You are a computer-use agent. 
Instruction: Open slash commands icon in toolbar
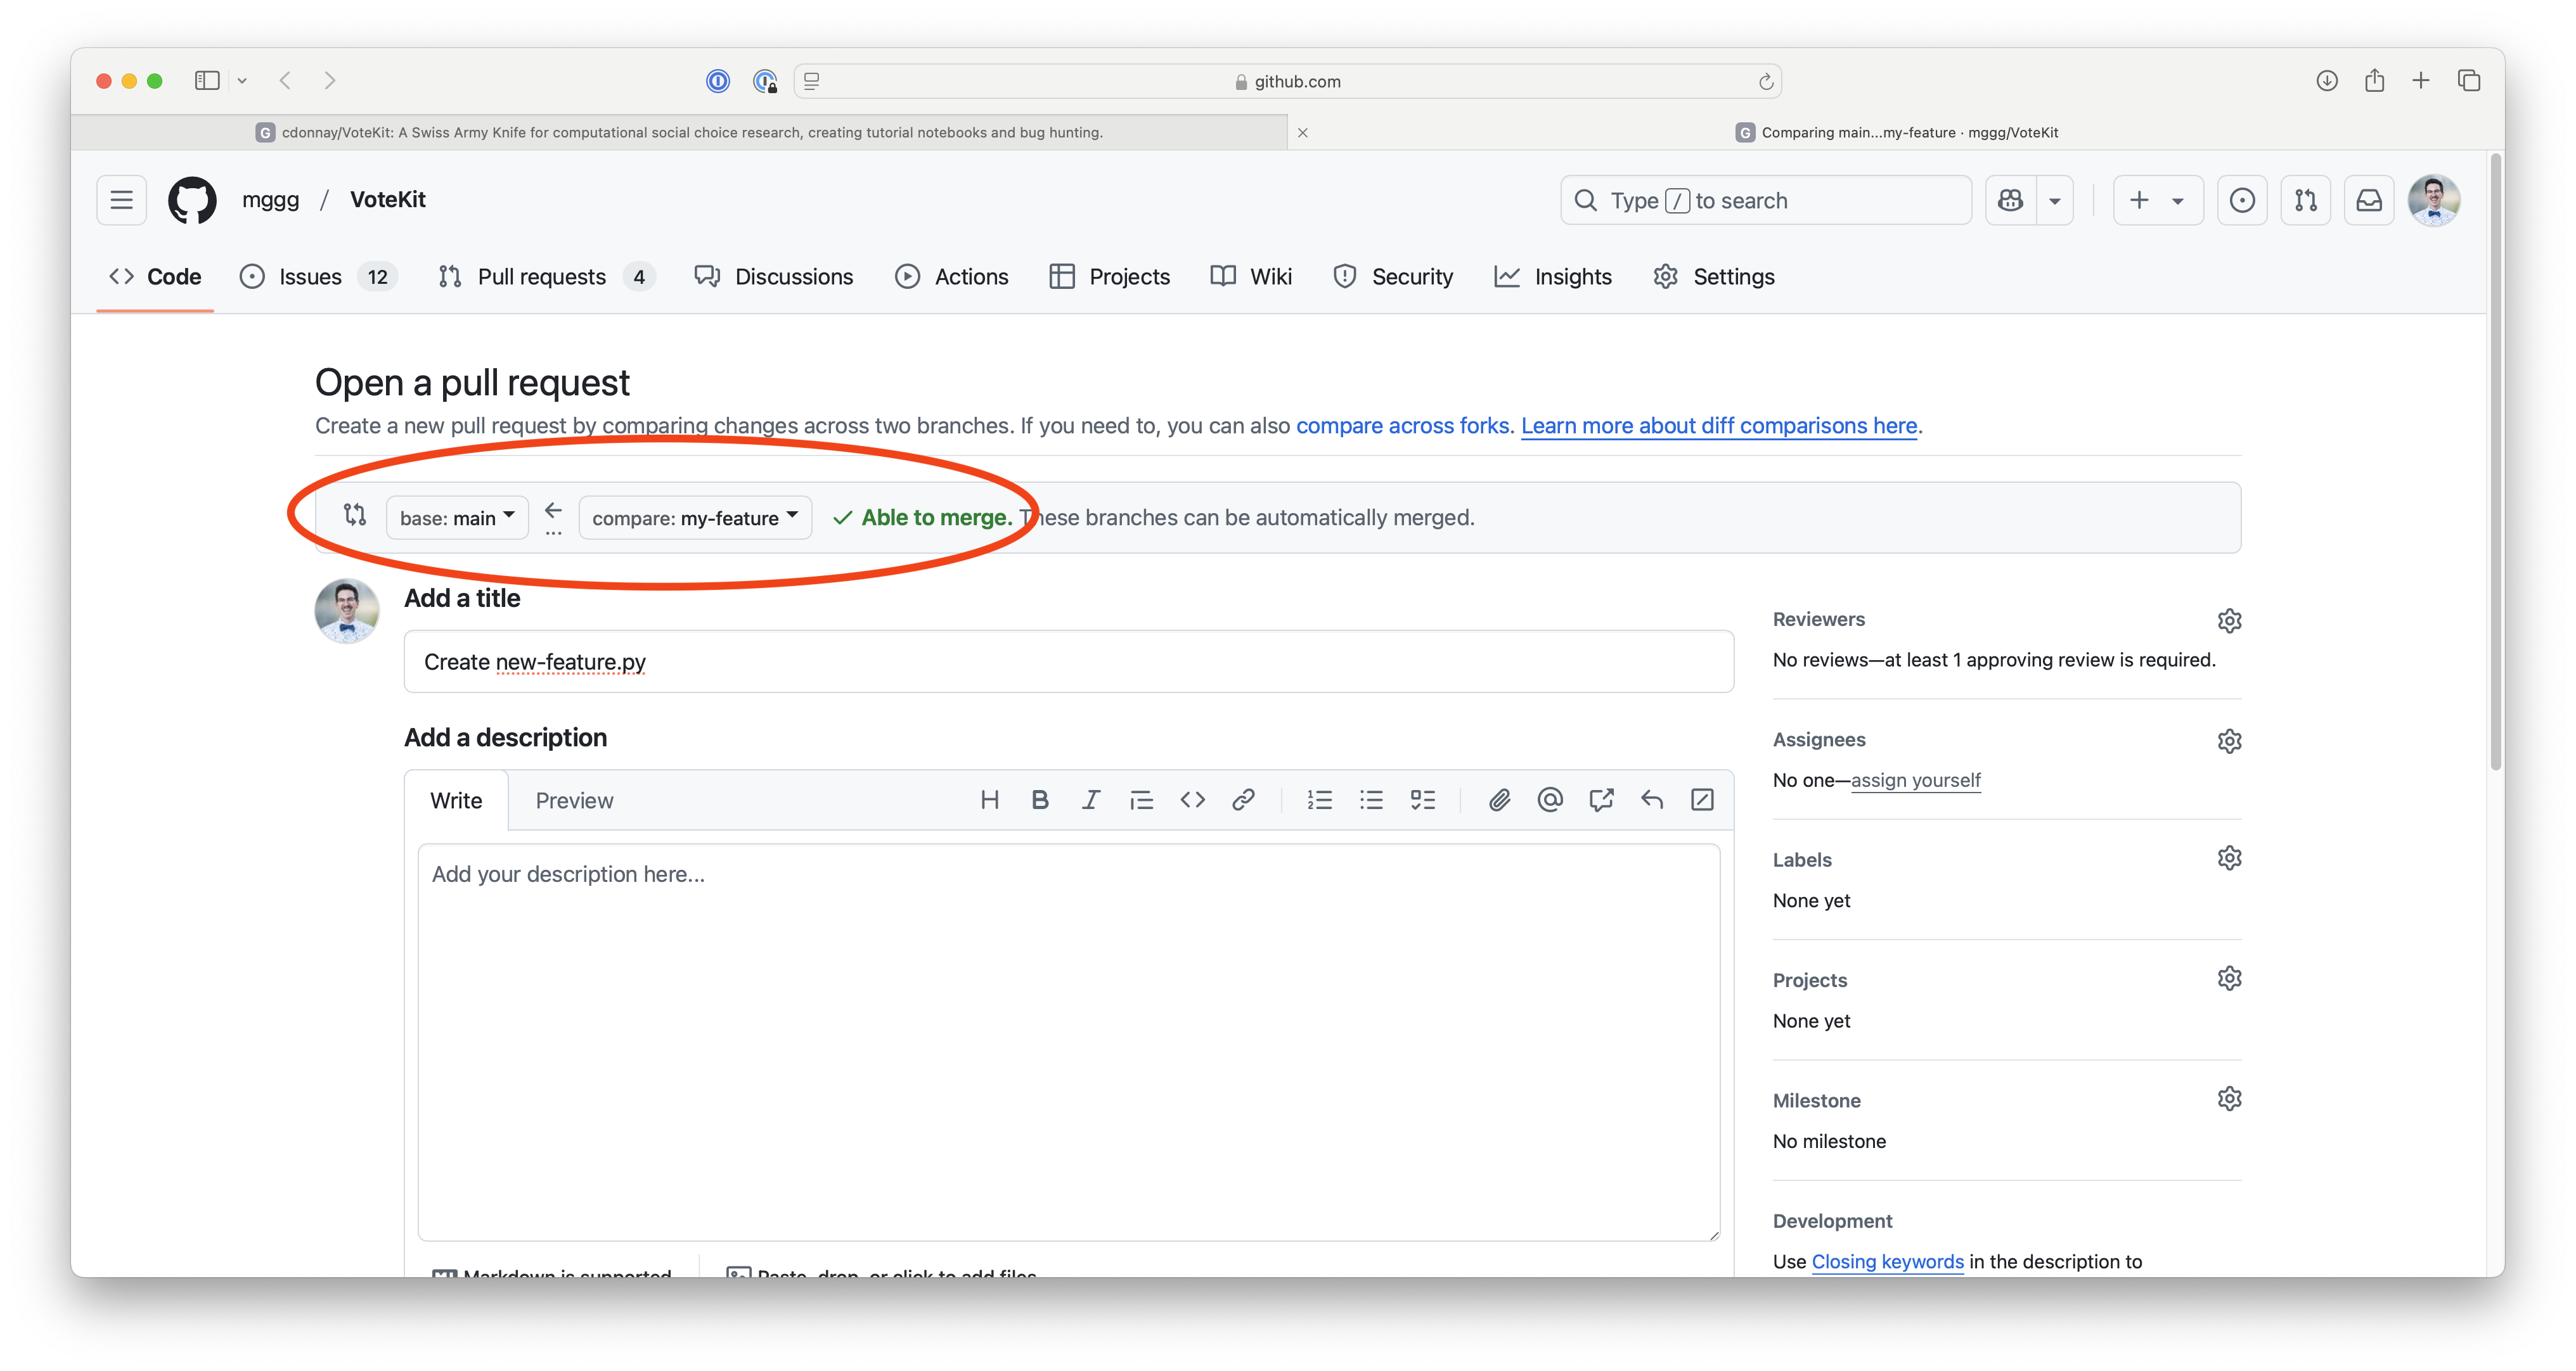(x=1702, y=800)
